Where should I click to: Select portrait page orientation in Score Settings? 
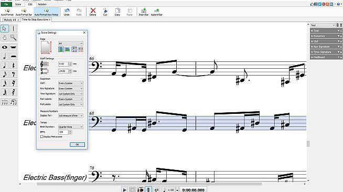tap(61, 49)
